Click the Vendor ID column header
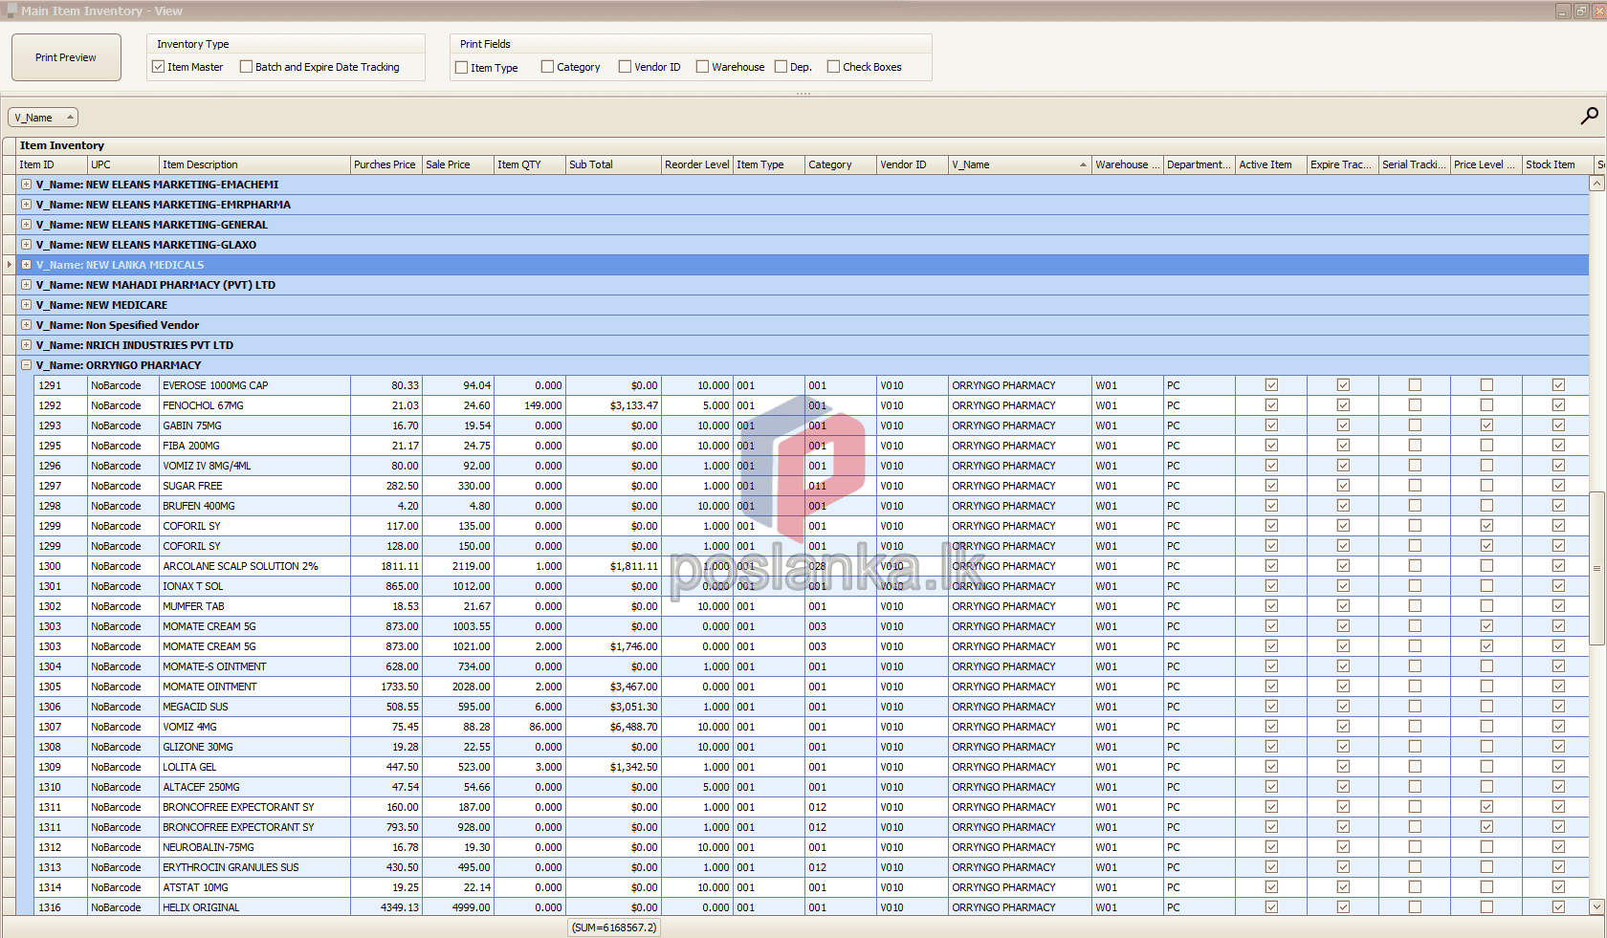The height and width of the screenshot is (938, 1607). click(913, 164)
